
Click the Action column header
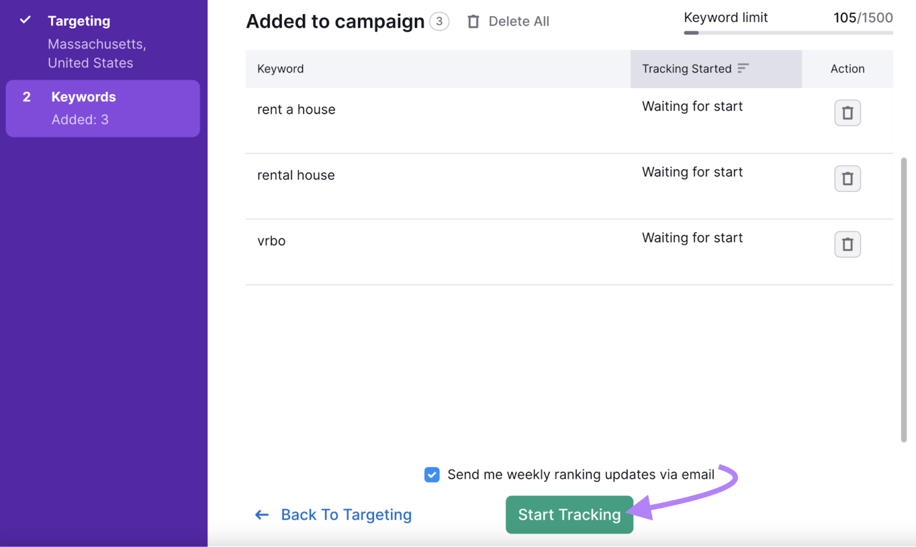[847, 69]
